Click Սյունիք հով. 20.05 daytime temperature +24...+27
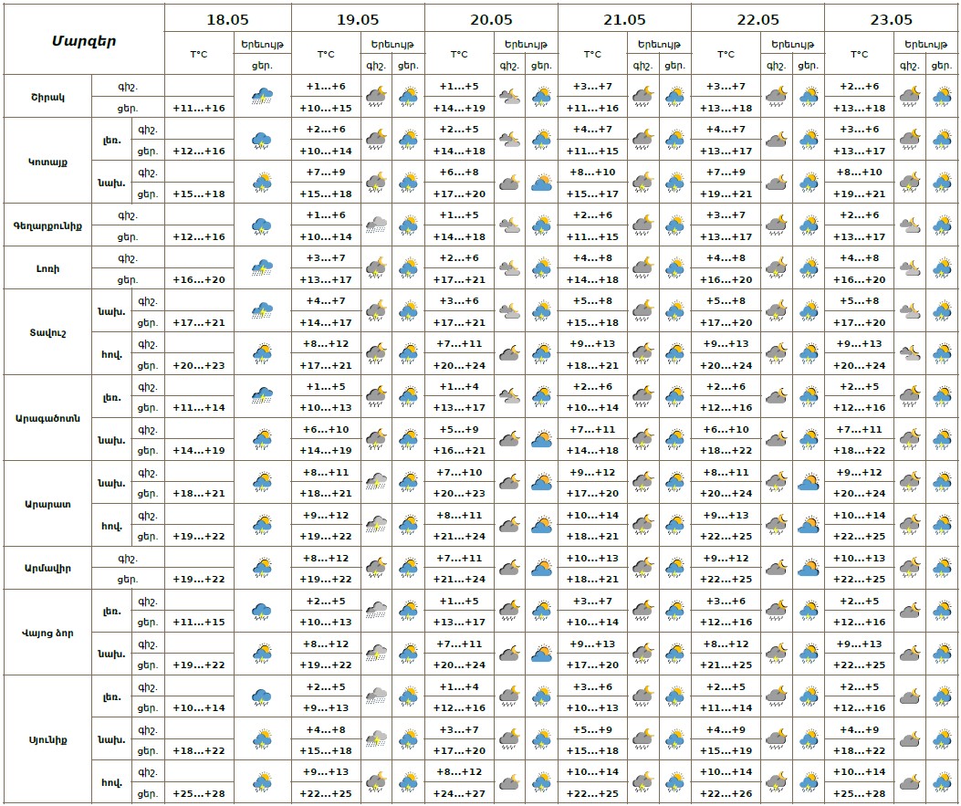The image size is (961, 806). (460, 793)
